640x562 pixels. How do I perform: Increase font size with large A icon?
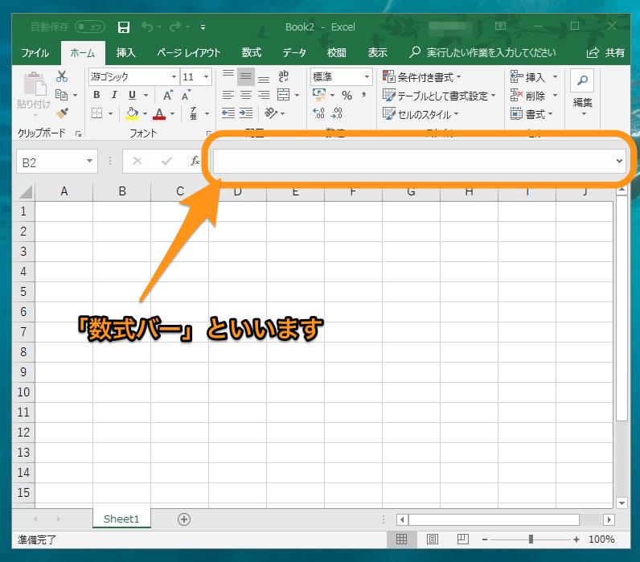click(168, 95)
